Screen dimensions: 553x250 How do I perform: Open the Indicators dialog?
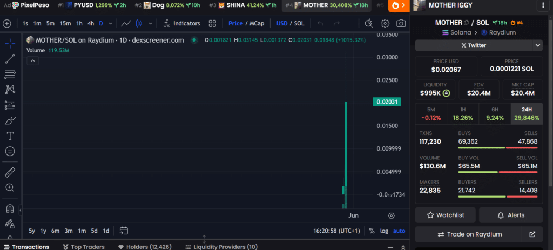[x=182, y=24]
